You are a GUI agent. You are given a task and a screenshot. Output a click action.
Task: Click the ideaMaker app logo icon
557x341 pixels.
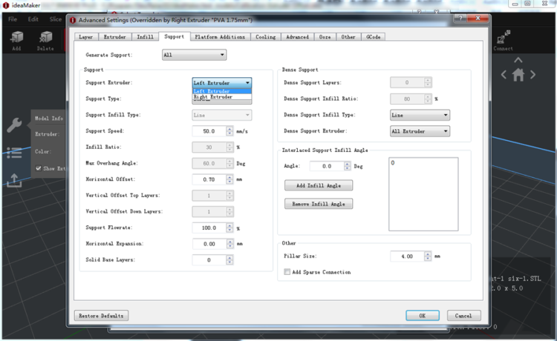(6, 5)
